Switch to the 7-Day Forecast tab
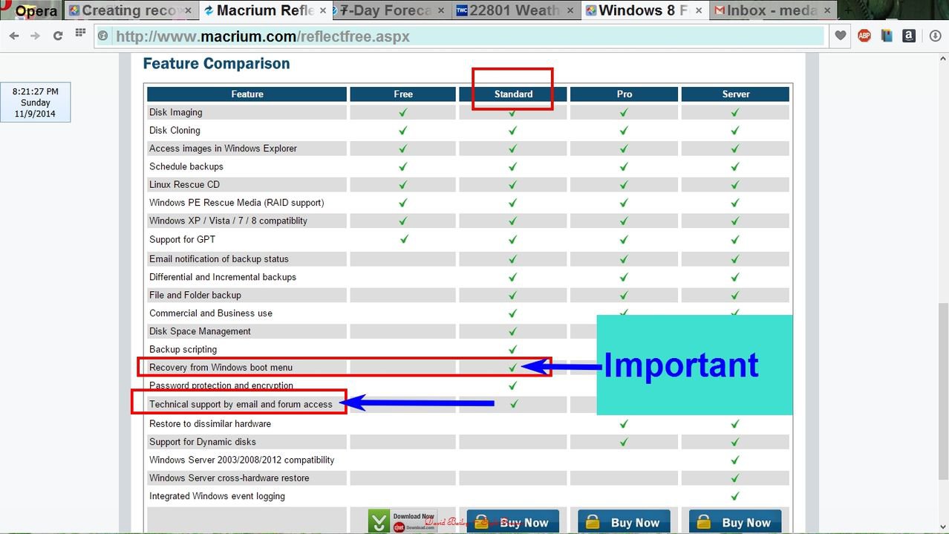 (386, 10)
